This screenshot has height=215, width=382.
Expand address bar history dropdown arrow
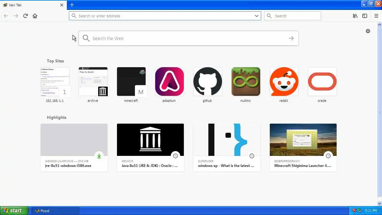(x=256, y=16)
